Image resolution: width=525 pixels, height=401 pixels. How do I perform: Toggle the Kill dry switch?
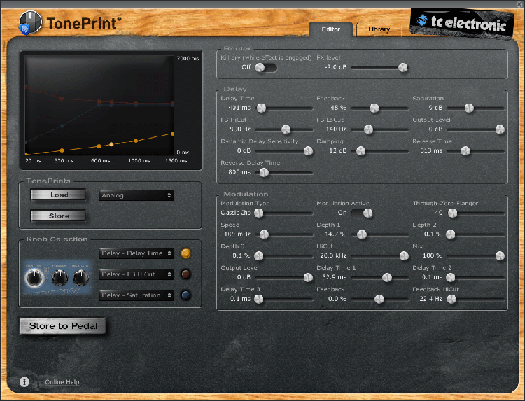pos(266,68)
